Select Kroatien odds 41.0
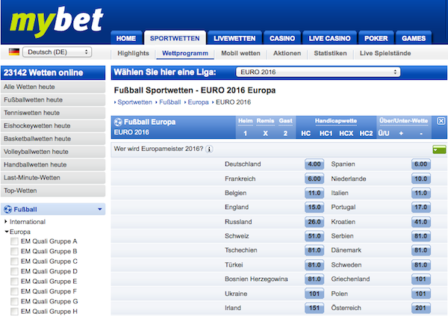Viewport: 448px width, 316px height. click(x=421, y=222)
